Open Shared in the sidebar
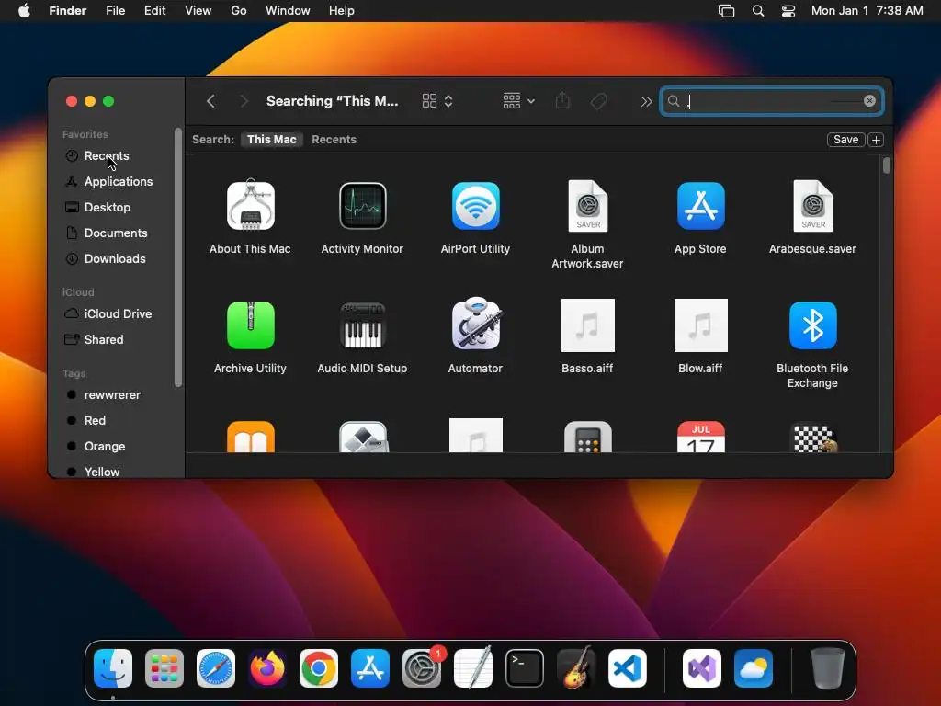941x706 pixels. coord(104,340)
